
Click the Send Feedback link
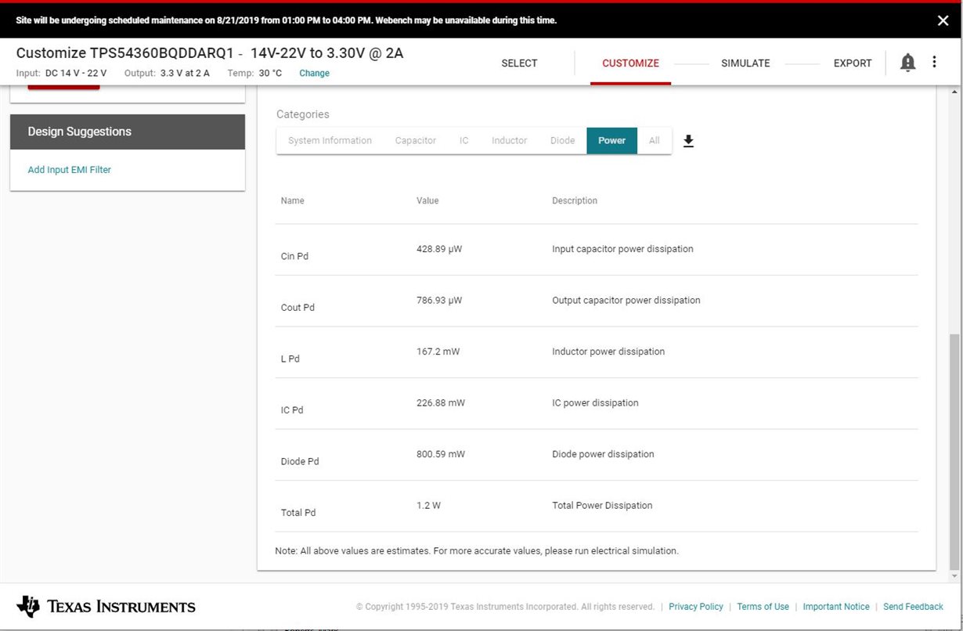pyautogui.click(x=913, y=607)
